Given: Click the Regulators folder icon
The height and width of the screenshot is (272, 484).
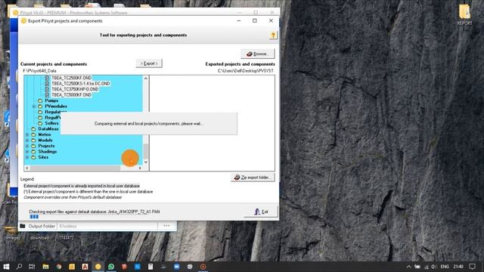Looking at the screenshot, I should pos(40,112).
